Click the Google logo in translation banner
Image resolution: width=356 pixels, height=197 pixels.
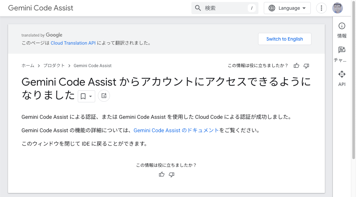click(x=54, y=35)
